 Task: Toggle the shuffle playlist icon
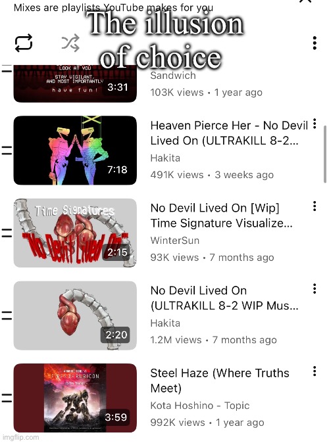point(70,43)
